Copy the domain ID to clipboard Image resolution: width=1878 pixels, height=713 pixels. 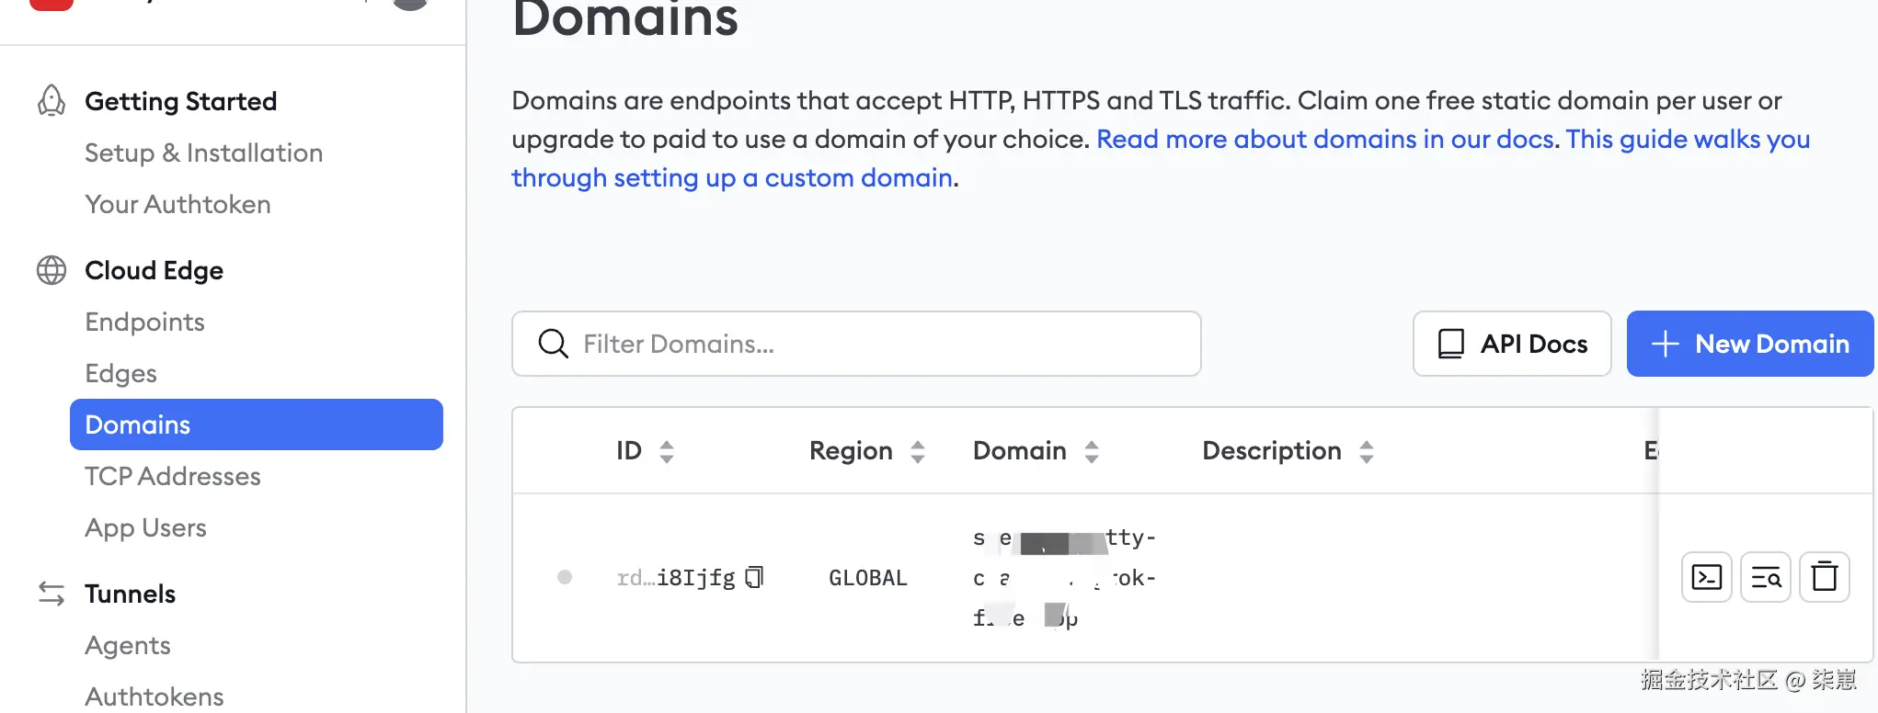pos(754,577)
